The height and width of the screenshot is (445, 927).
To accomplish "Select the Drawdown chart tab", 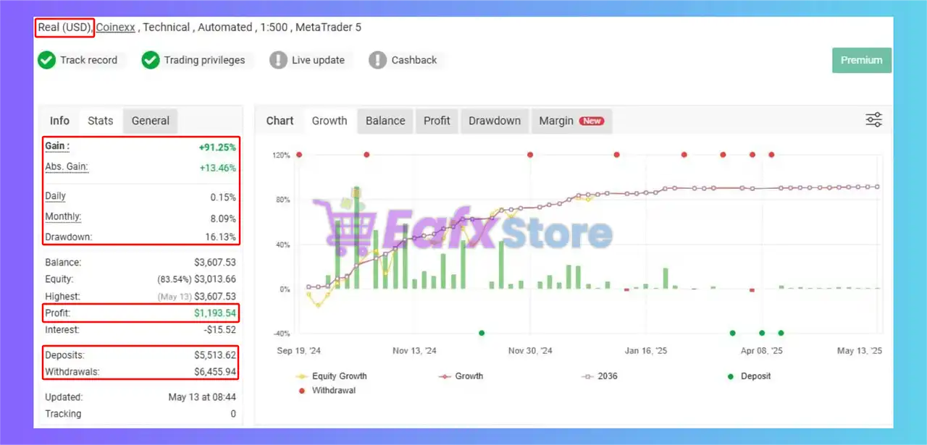I will pos(494,121).
